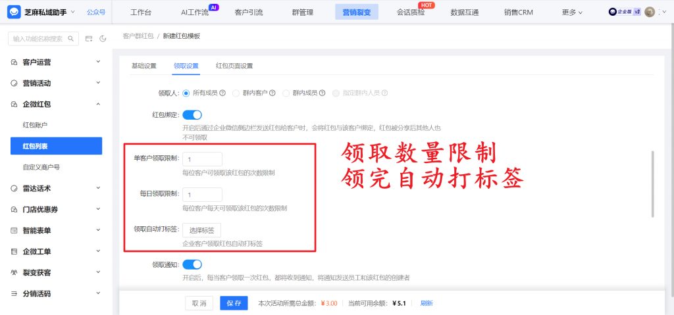Click the 选择标签 button

coord(202,230)
